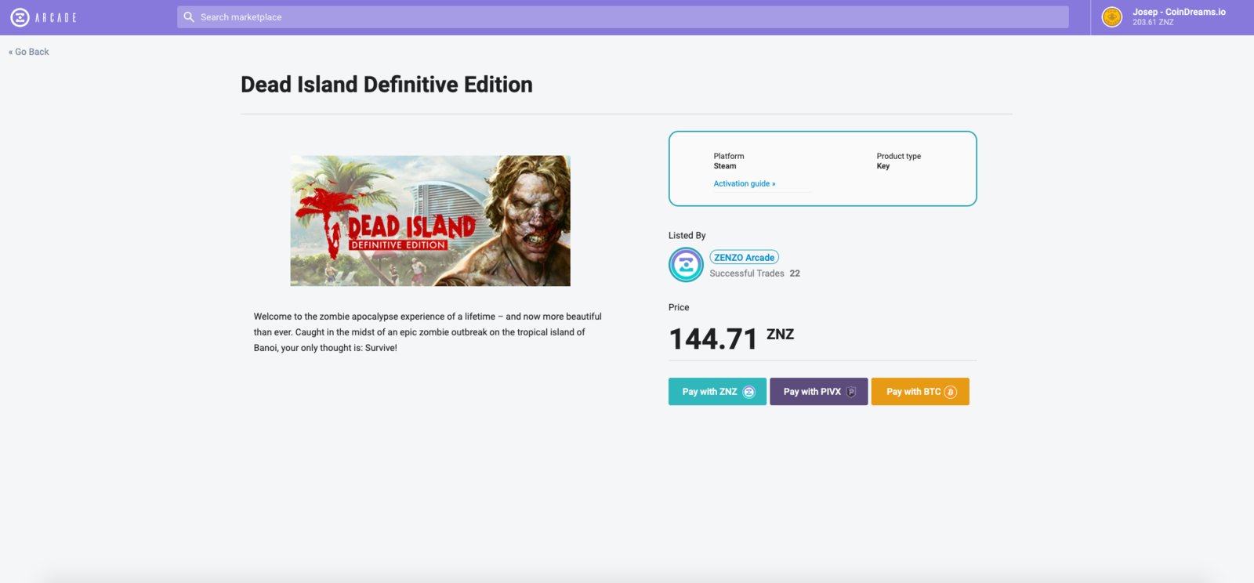The image size is (1254, 583).
Task: Click the Listed By label
Action: pos(687,235)
